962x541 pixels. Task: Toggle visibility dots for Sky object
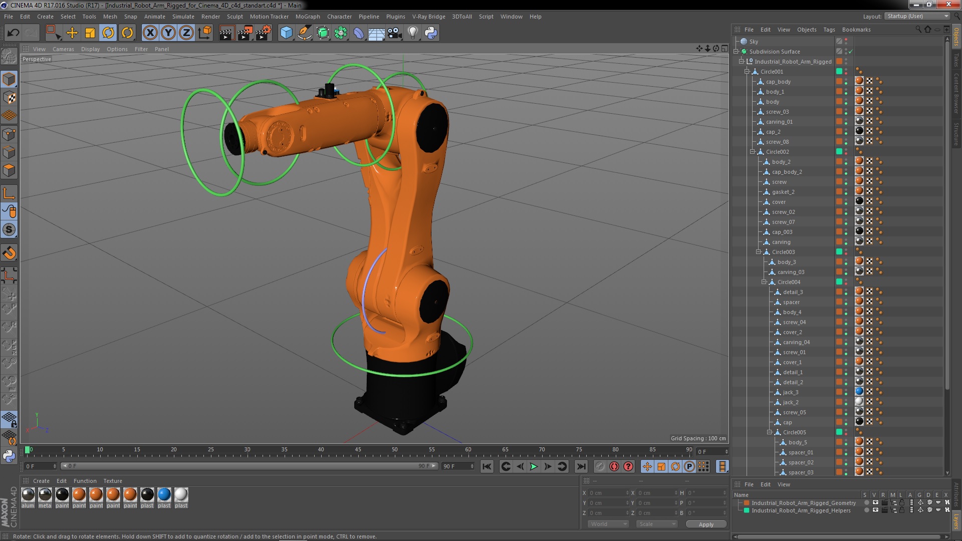(846, 42)
